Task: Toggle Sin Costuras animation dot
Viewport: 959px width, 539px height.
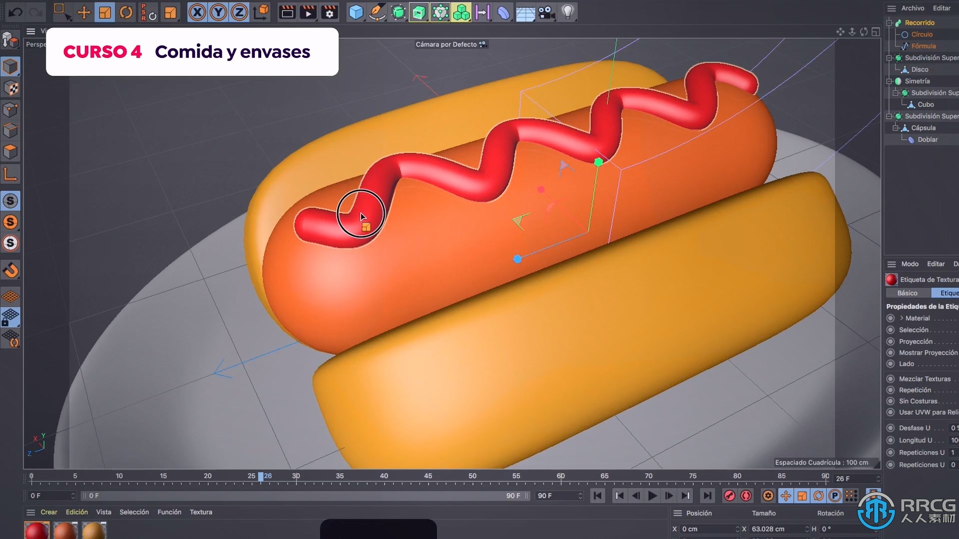Action: click(890, 401)
